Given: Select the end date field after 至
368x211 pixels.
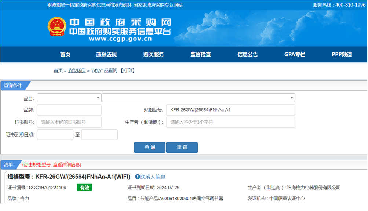Looking at the screenshot, I should click(99, 135).
